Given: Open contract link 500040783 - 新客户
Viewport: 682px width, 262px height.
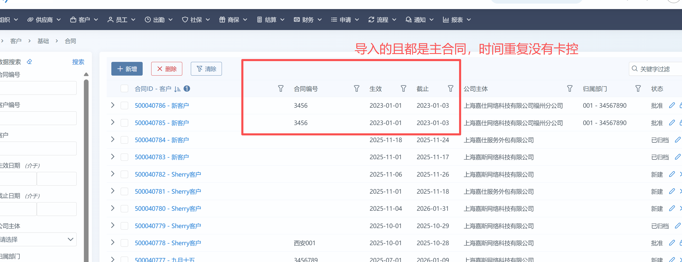Looking at the screenshot, I should point(162,157).
